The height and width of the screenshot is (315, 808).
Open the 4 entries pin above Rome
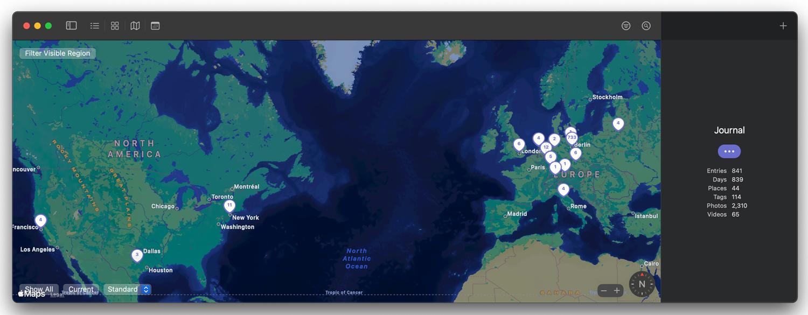pos(563,190)
